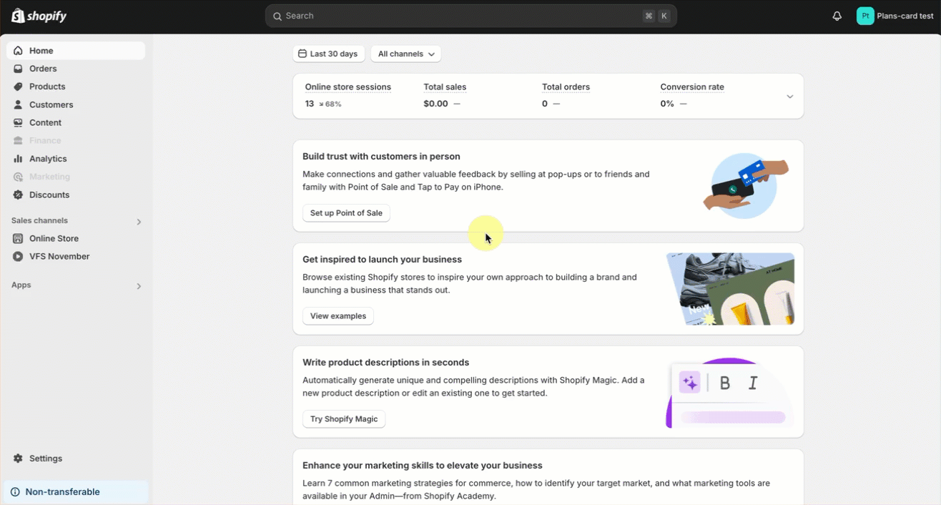Open VFS November sales channel
The width and height of the screenshot is (941, 505).
coord(76,256)
